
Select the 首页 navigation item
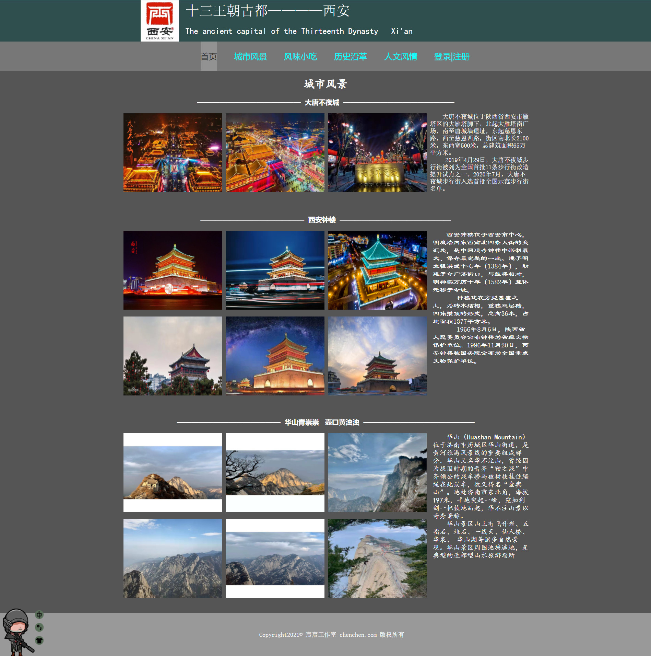point(208,56)
